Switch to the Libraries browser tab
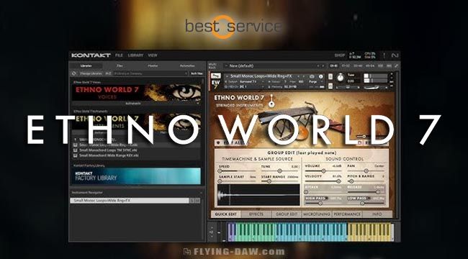 coord(86,65)
